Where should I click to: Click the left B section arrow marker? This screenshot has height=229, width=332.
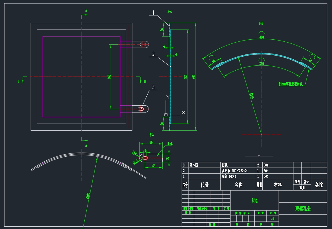22,80
